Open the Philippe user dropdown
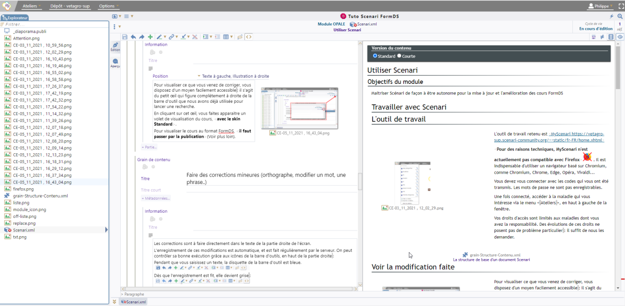This screenshot has width=625, height=306. (601, 6)
